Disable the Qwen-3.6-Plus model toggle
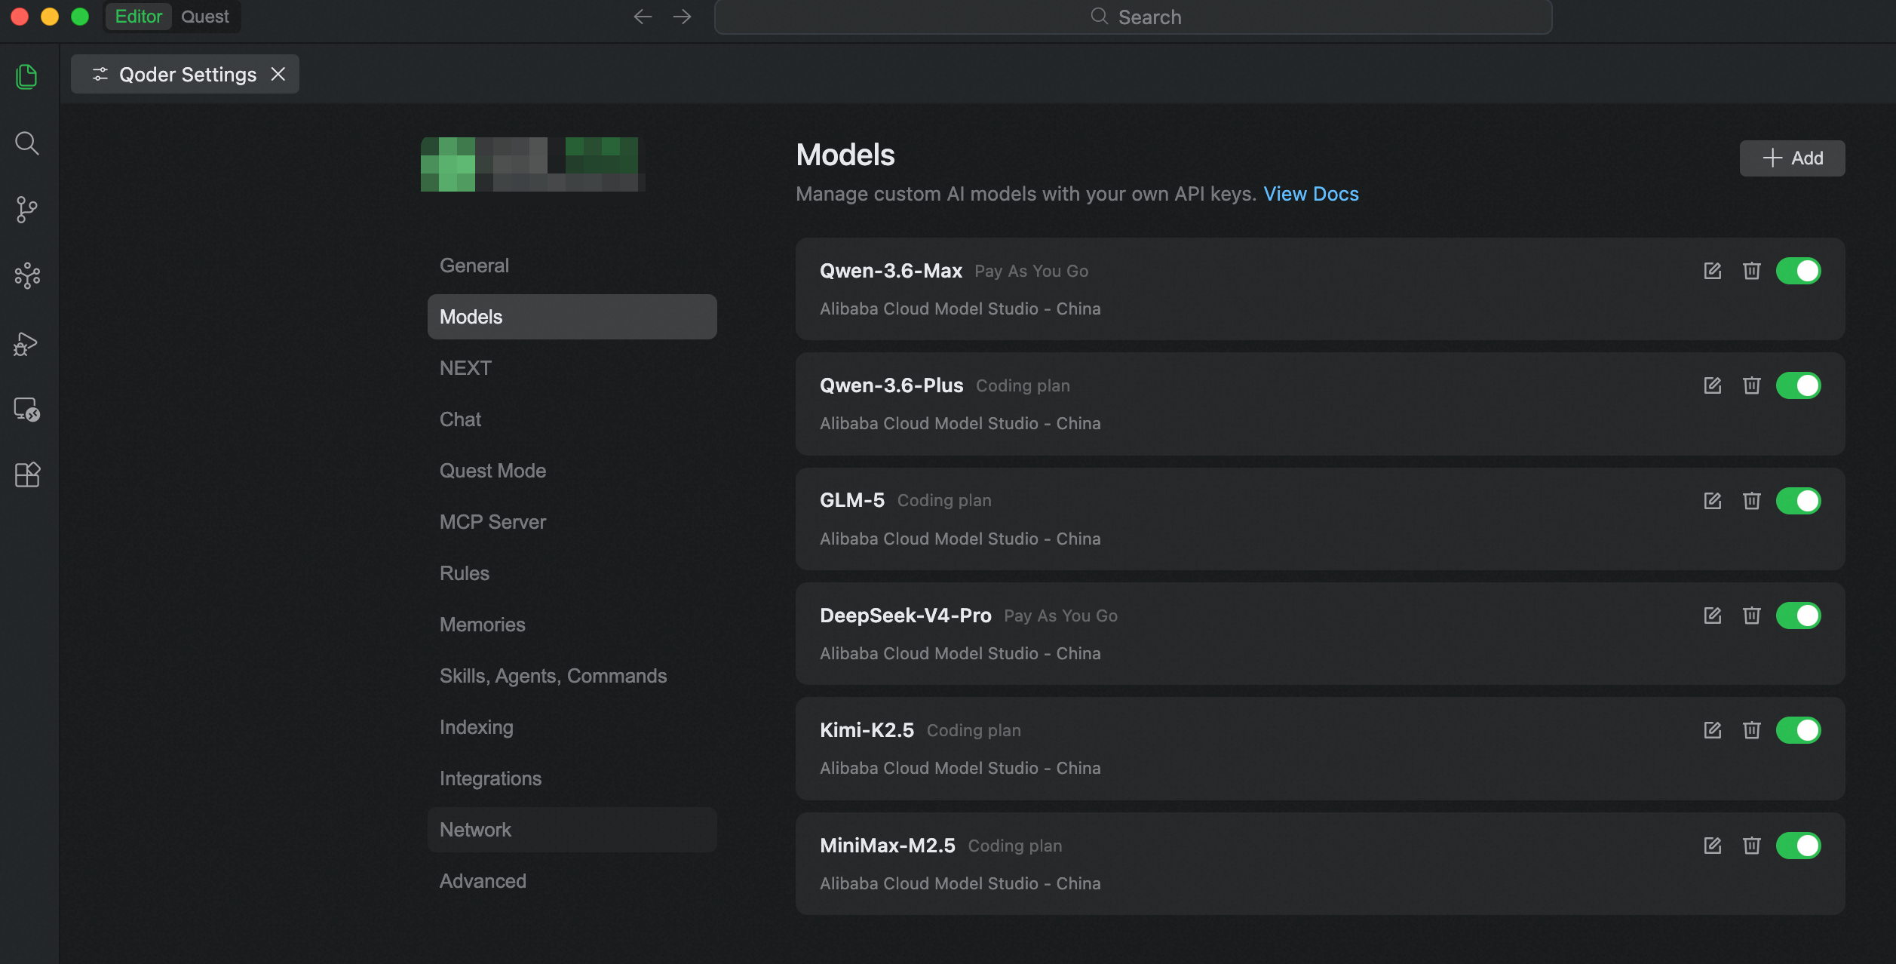The width and height of the screenshot is (1896, 964). click(x=1798, y=385)
